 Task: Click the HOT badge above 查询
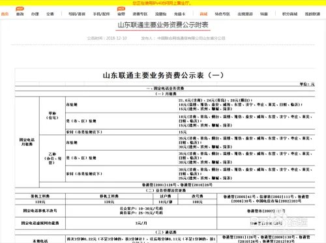tap(20, 8)
